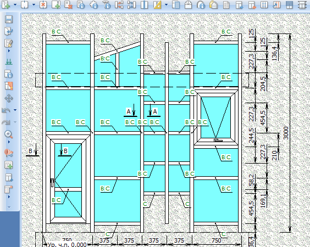Screen dimensions: 310x247
Task: Expand the Undo history dropdown arrow
Action: tap(15, 110)
